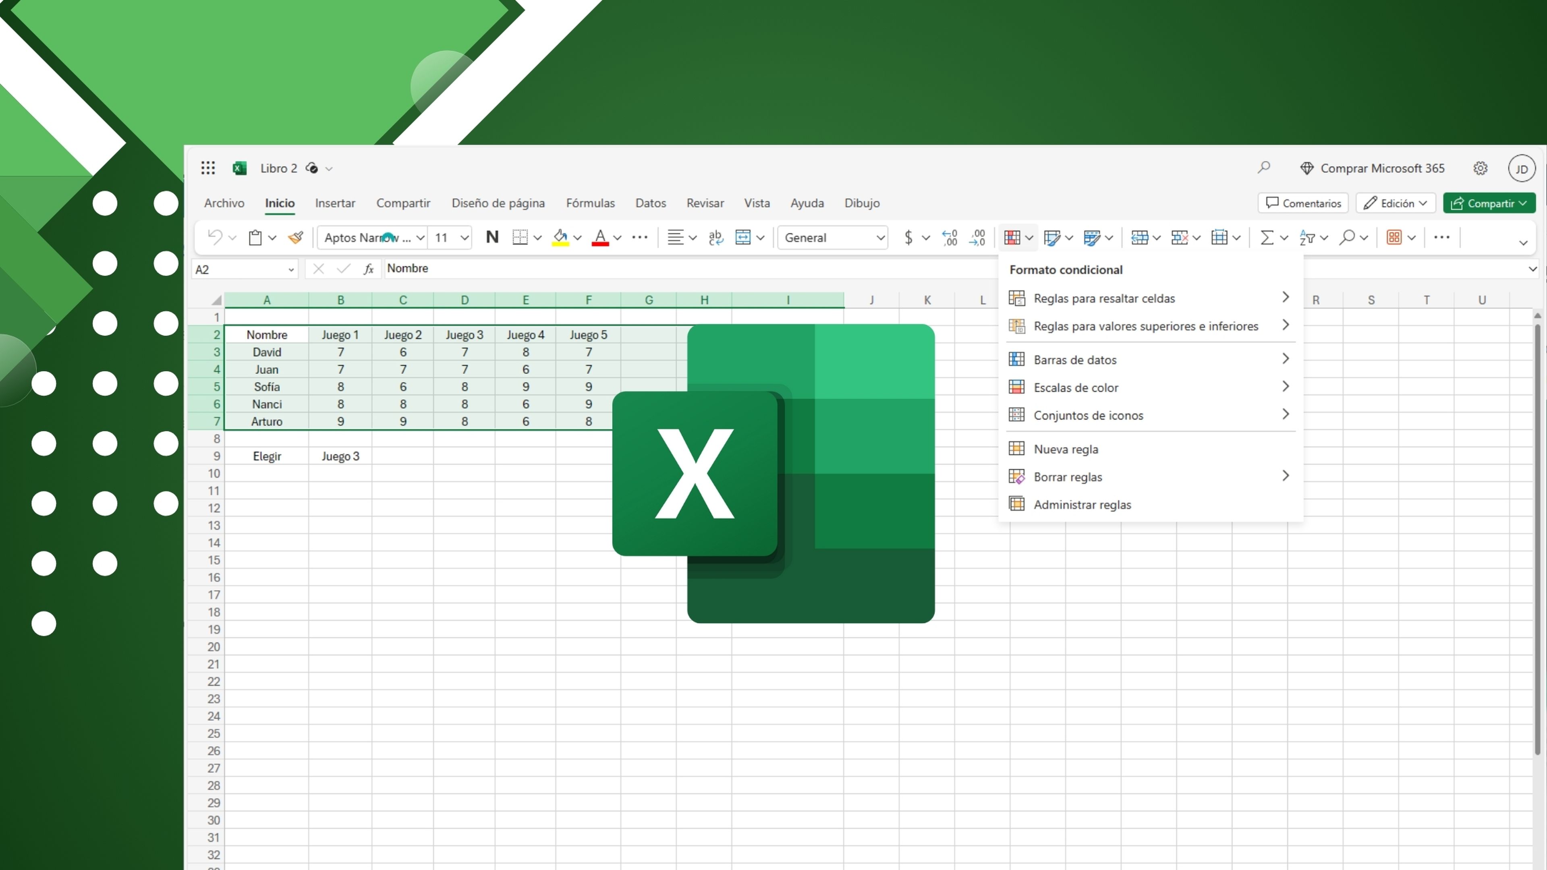Open Barras de datos submenu

pos(1150,359)
